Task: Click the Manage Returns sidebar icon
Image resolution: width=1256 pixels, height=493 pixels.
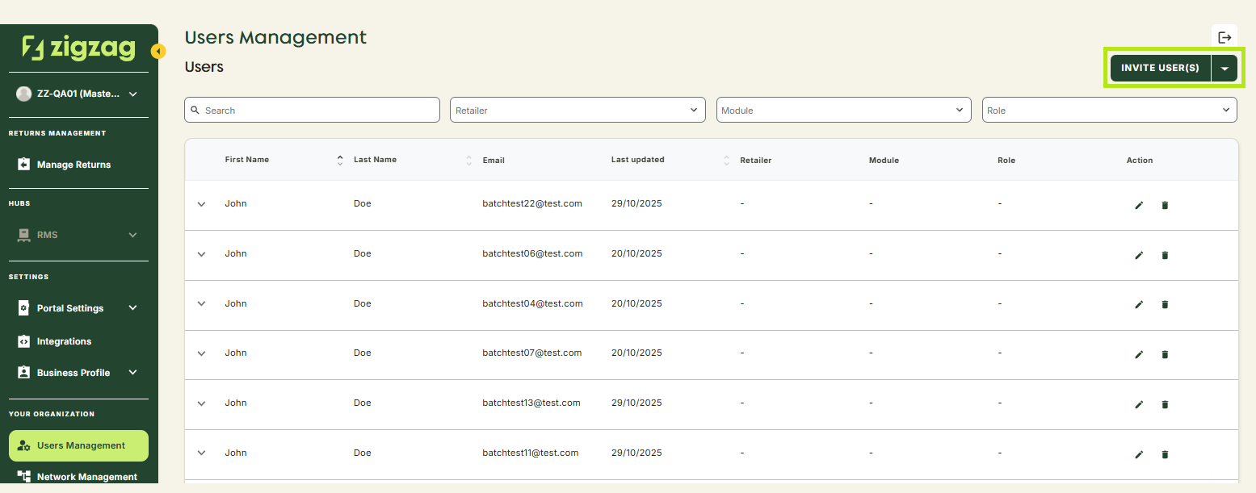Action: [x=23, y=165]
